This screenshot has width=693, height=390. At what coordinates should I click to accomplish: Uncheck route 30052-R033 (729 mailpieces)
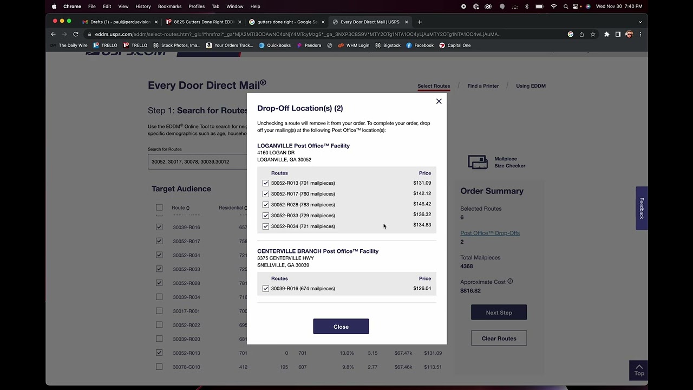click(x=266, y=216)
